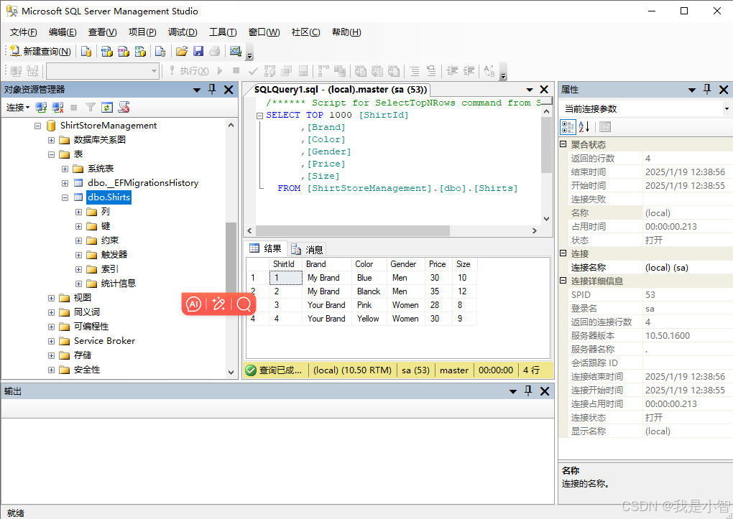The height and width of the screenshot is (519, 733).
Task: Expand the 视图 (Views) folder
Action: (52, 298)
